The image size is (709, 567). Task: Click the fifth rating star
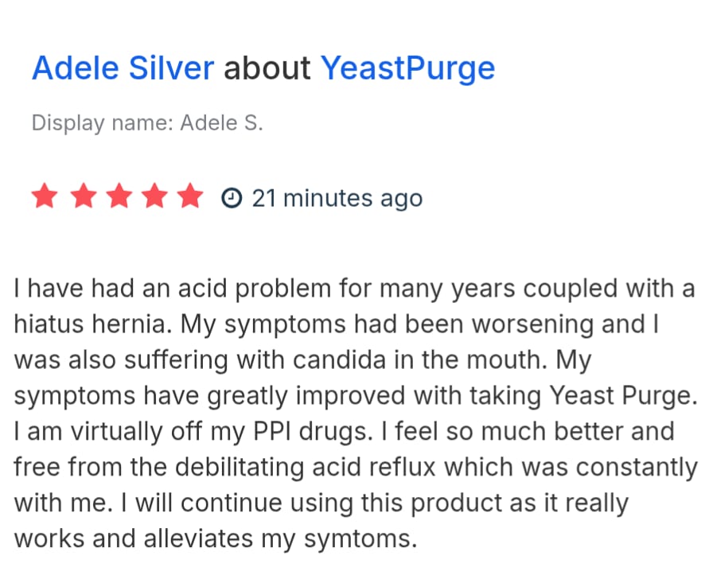point(191,196)
